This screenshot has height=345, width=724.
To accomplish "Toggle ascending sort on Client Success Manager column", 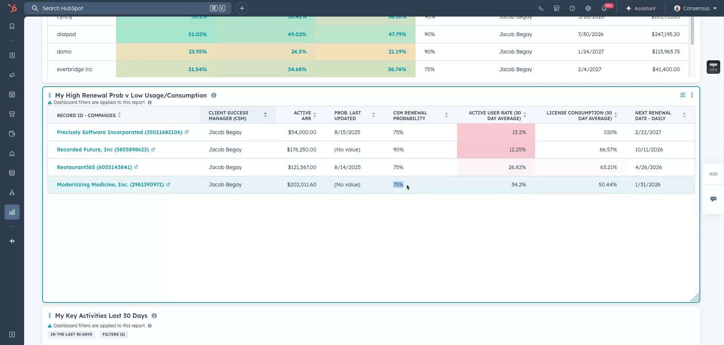I will point(265,113).
